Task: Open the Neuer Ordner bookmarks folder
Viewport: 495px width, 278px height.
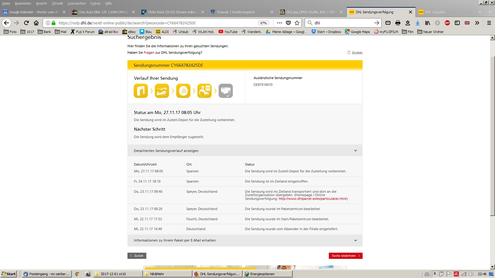Action: (x=430, y=32)
